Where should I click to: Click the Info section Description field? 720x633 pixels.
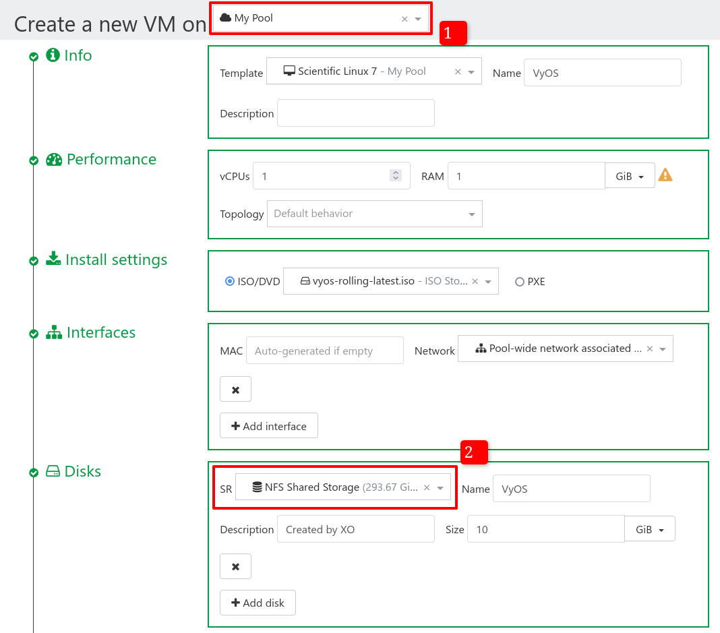pyautogui.click(x=355, y=113)
